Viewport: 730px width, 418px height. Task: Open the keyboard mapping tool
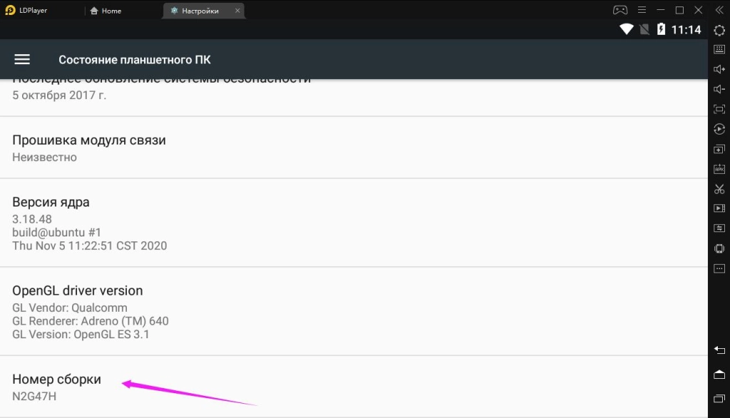click(x=719, y=49)
